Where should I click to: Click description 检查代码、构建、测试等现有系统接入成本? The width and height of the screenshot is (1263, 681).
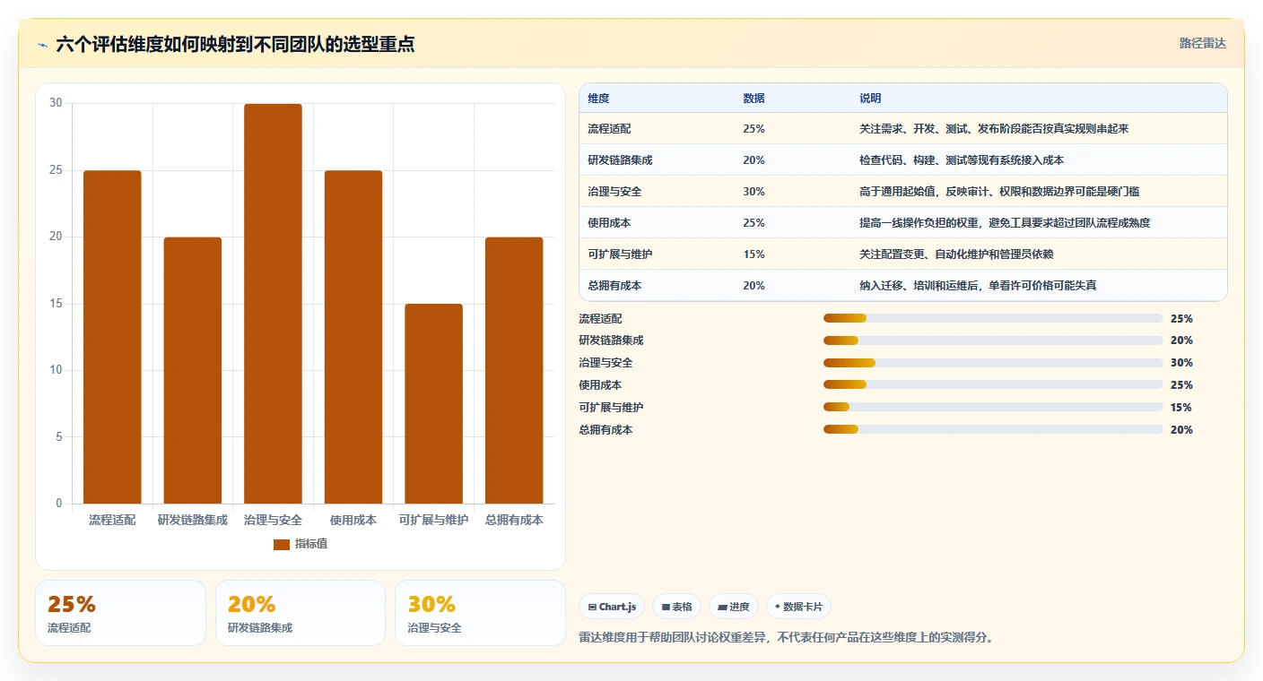pyautogui.click(x=962, y=160)
